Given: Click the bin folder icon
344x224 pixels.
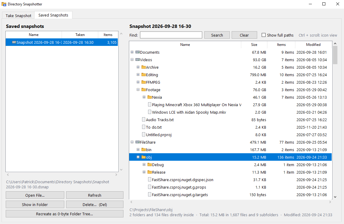Looking at the screenshot, I should click(x=144, y=150).
